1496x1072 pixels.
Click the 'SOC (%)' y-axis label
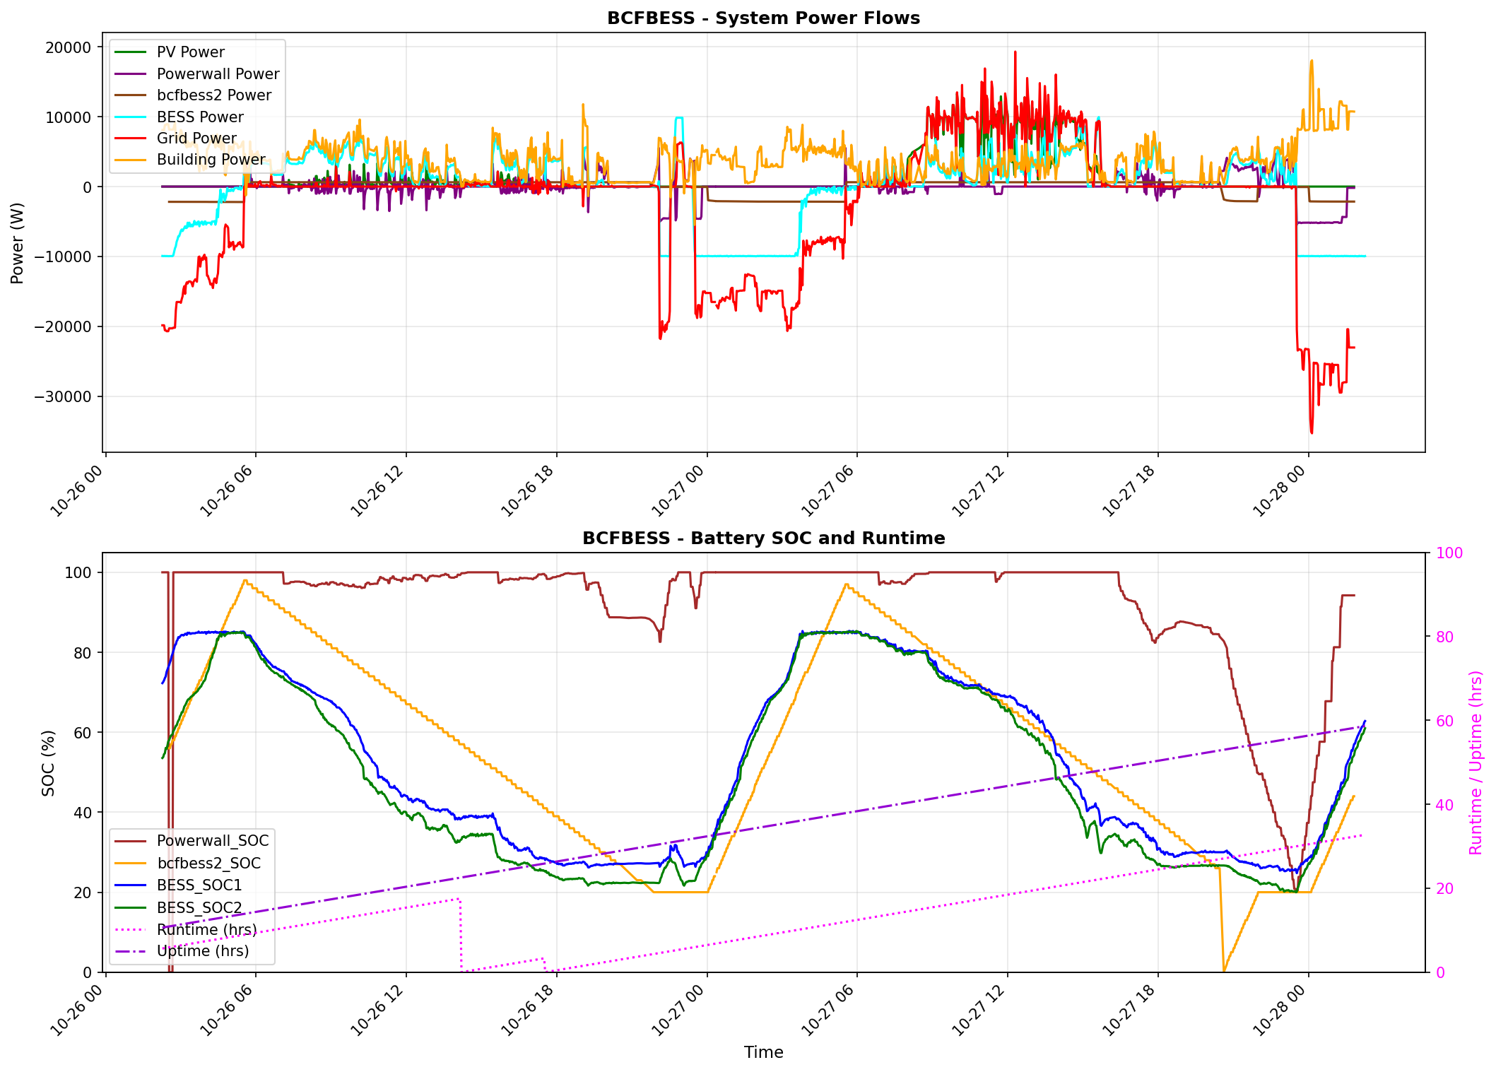pos(48,763)
